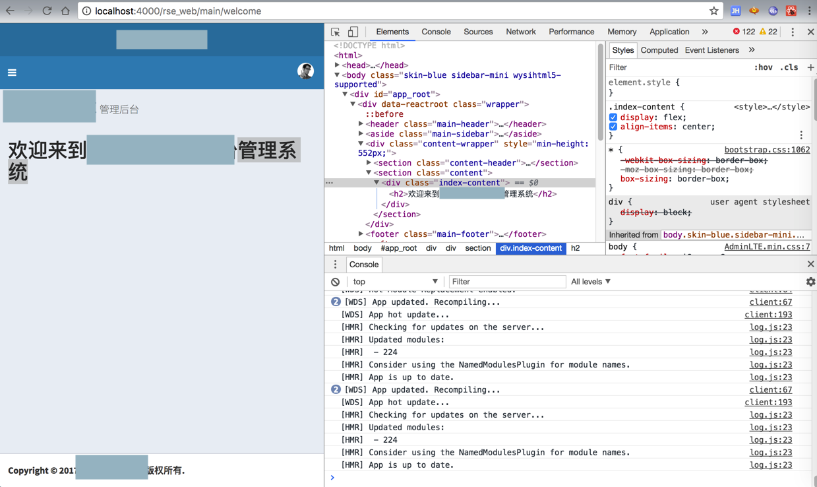Expand the footer main-footer node
Viewport: 817px width, 487px height.
click(361, 234)
